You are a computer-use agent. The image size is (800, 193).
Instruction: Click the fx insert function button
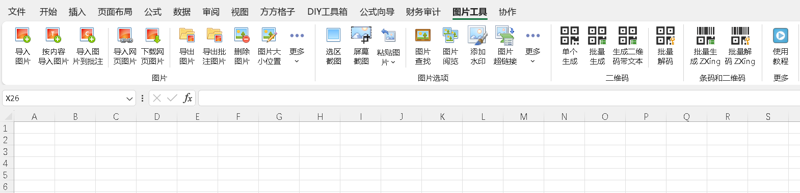tap(188, 98)
